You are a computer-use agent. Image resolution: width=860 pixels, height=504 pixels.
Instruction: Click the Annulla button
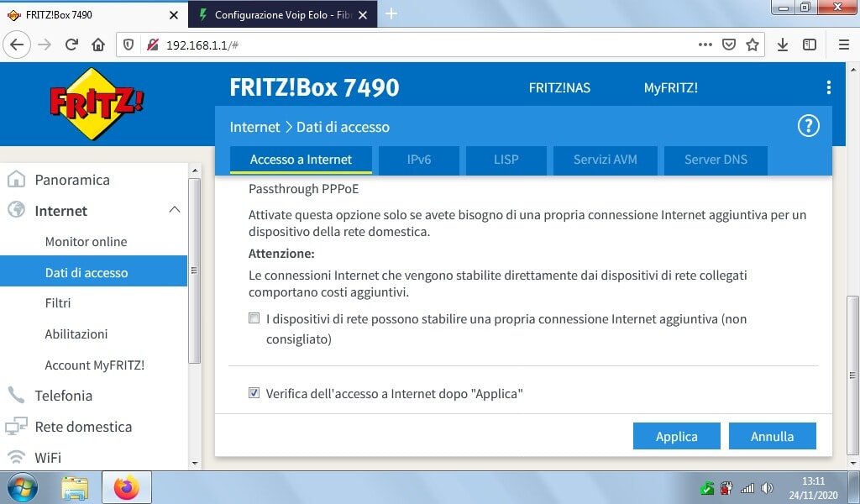[x=773, y=437]
